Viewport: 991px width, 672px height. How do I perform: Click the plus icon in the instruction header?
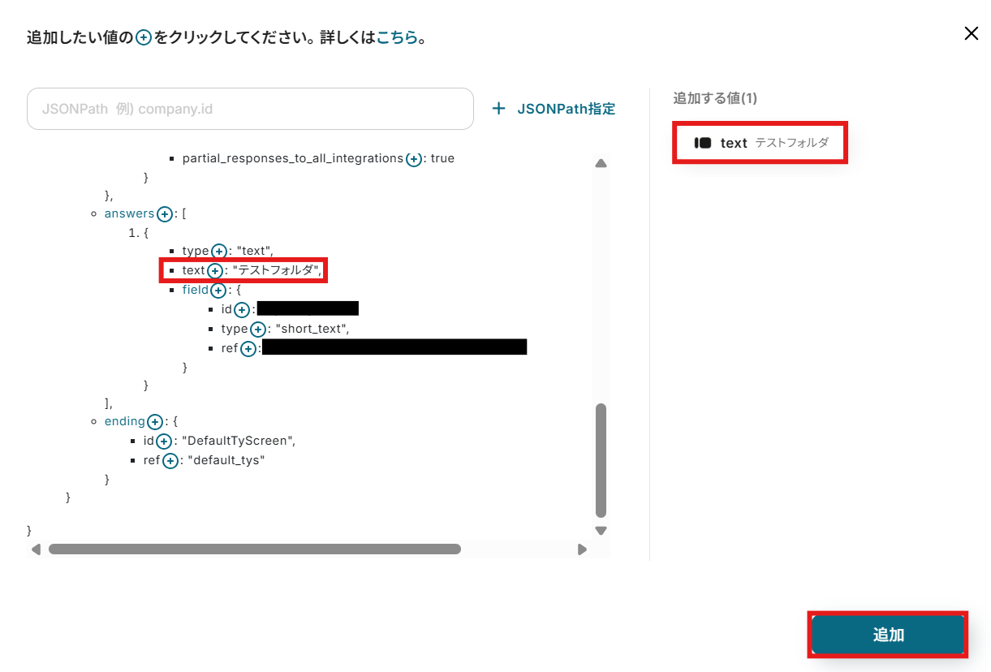pyautogui.click(x=144, y=38)
